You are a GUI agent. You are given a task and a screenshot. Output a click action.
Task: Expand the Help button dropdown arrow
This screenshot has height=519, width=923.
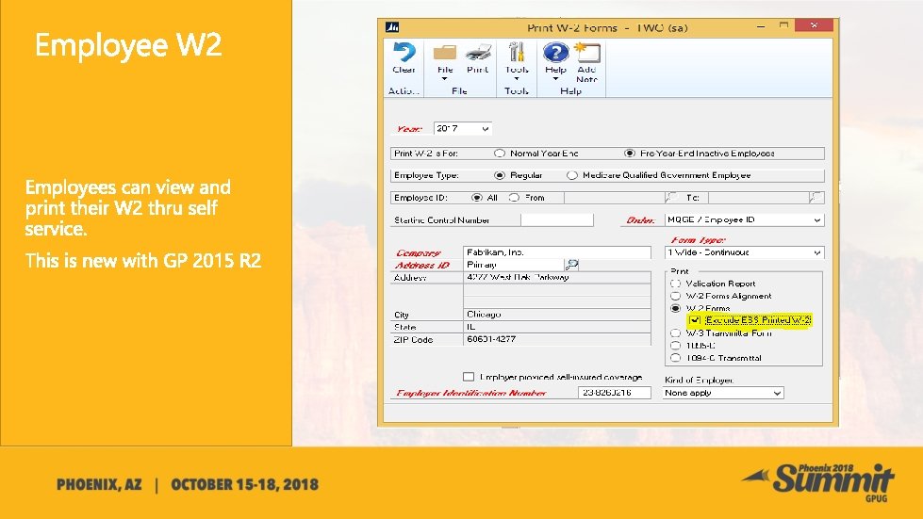[555, 79]
